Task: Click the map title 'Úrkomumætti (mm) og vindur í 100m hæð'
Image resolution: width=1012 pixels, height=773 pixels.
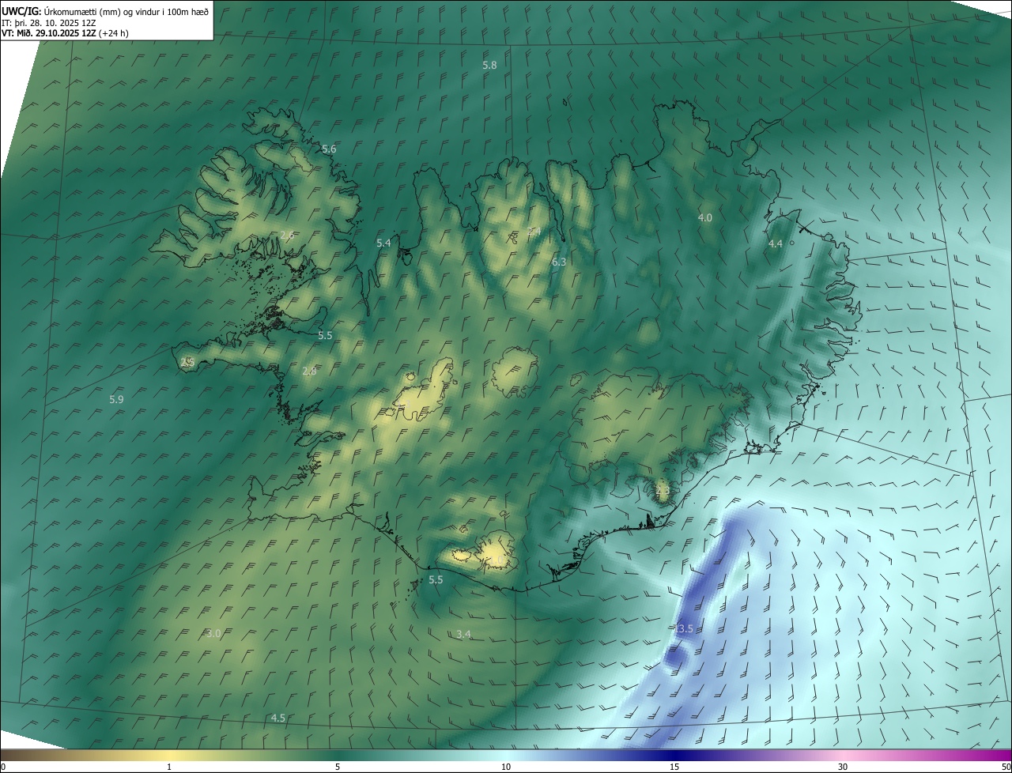Action: click(126, 11)
